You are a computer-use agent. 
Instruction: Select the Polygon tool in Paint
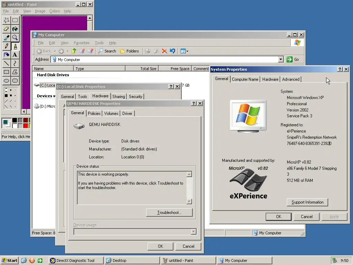[15, 72]
